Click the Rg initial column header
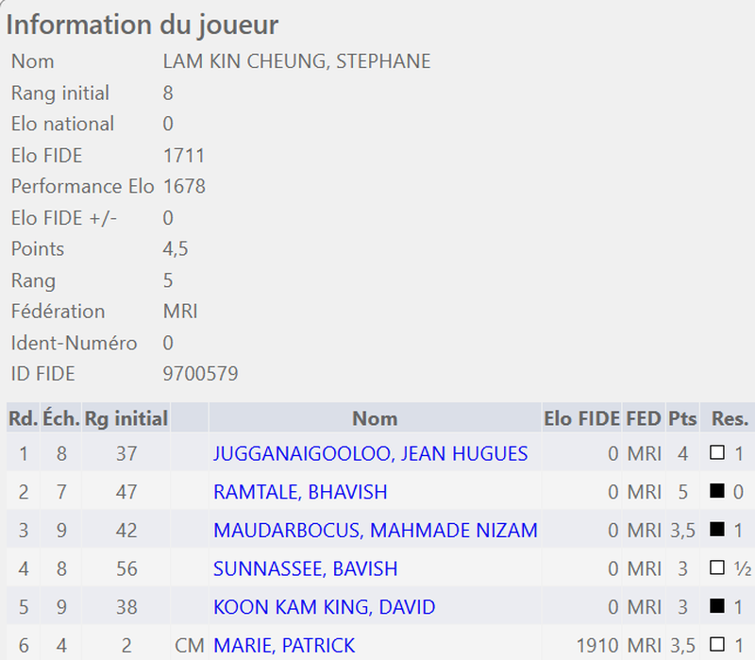Image resolution: width=755 pixels, height=660 pixels. pyautogui.click(x=126, y=417)
